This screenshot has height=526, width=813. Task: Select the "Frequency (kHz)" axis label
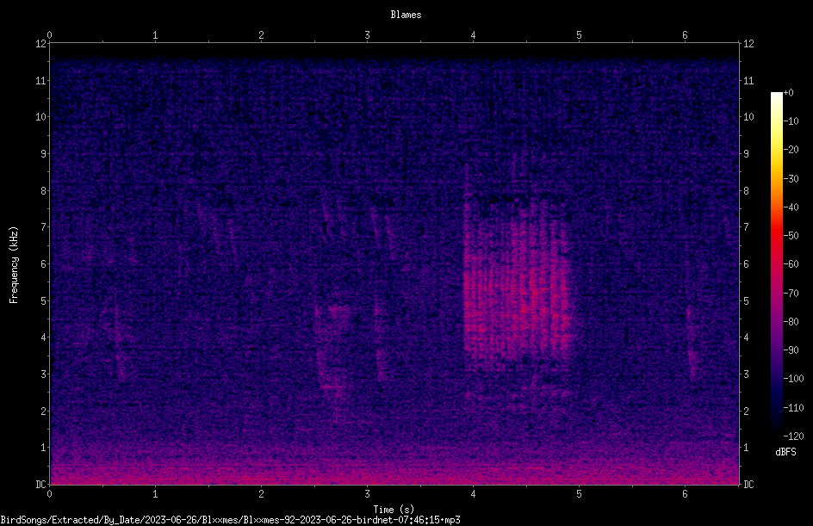pos(14,265)
